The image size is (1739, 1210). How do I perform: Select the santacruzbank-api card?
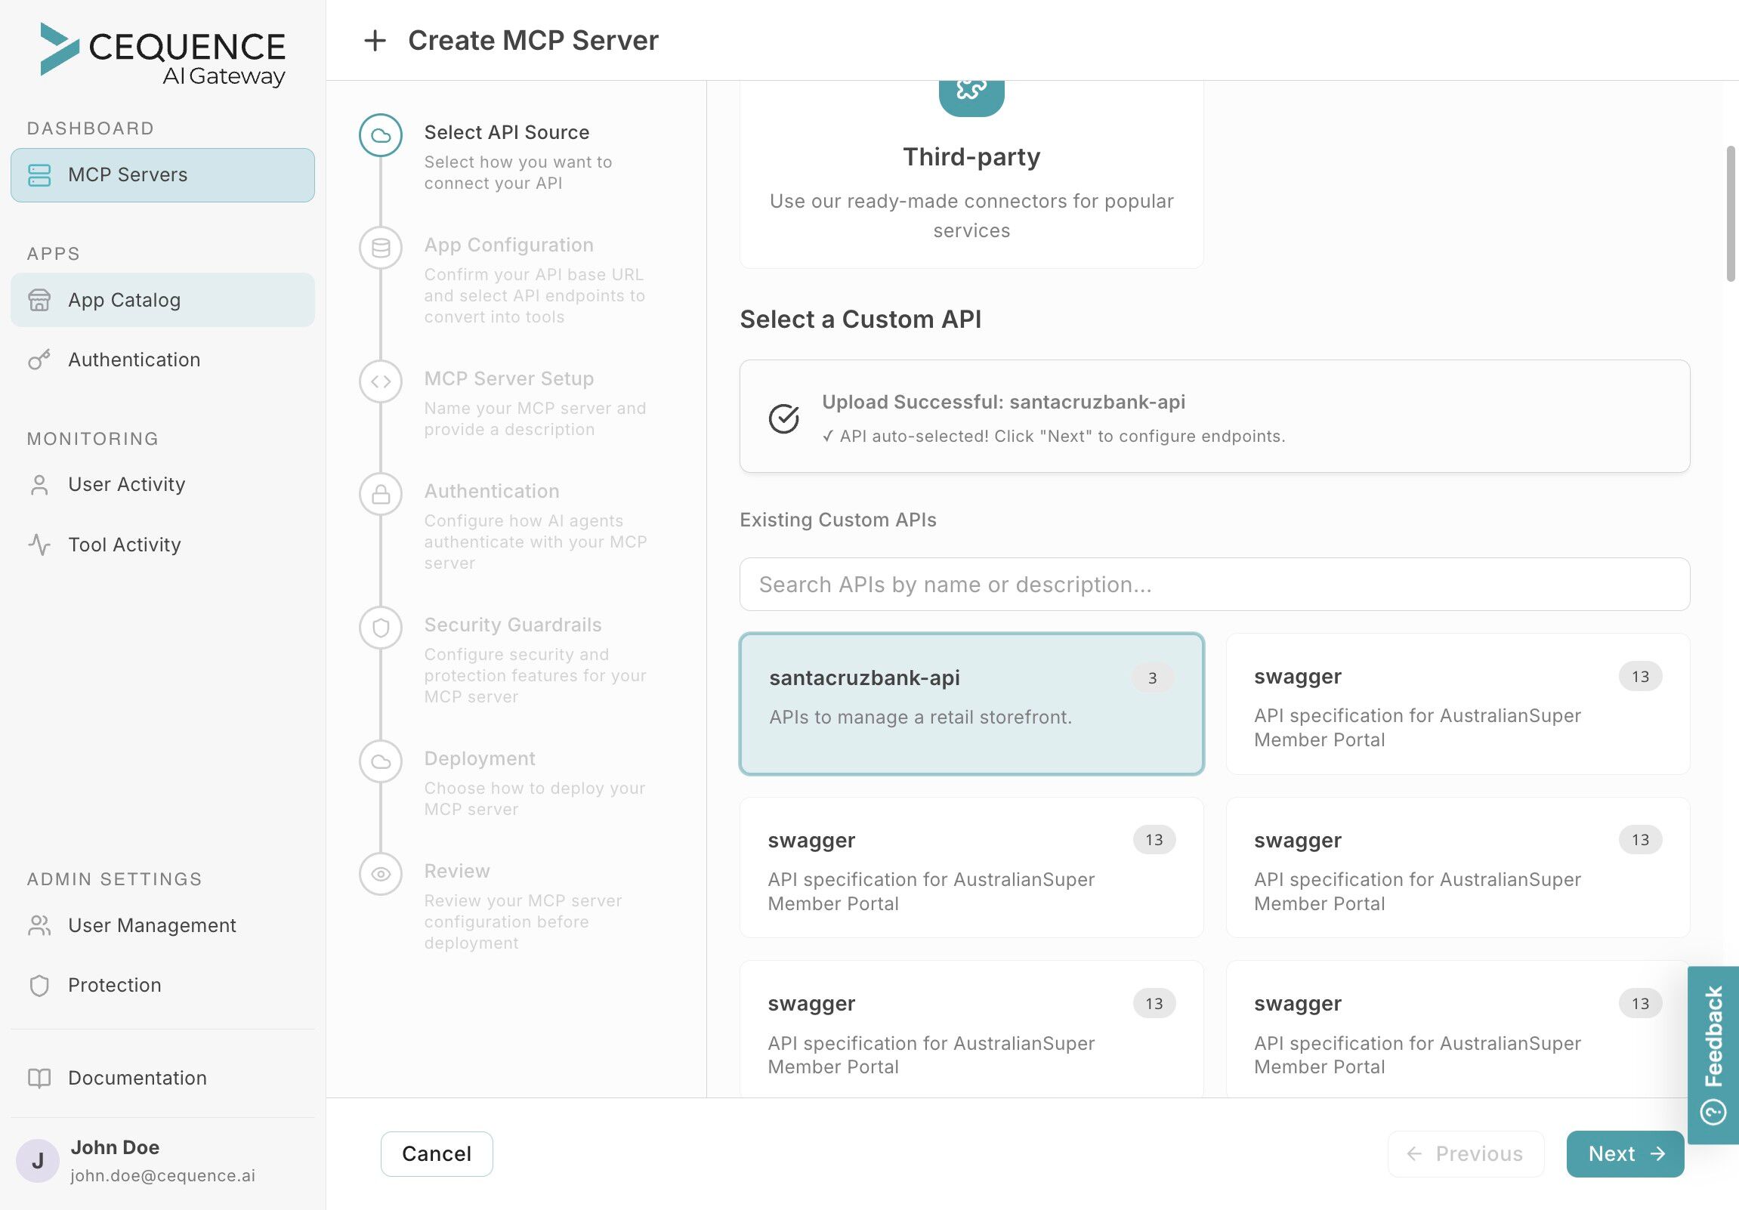tap(971, 703)
